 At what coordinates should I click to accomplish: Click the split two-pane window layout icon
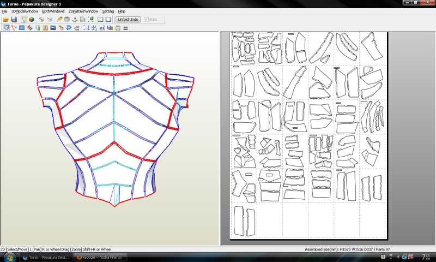coord(100,20)
